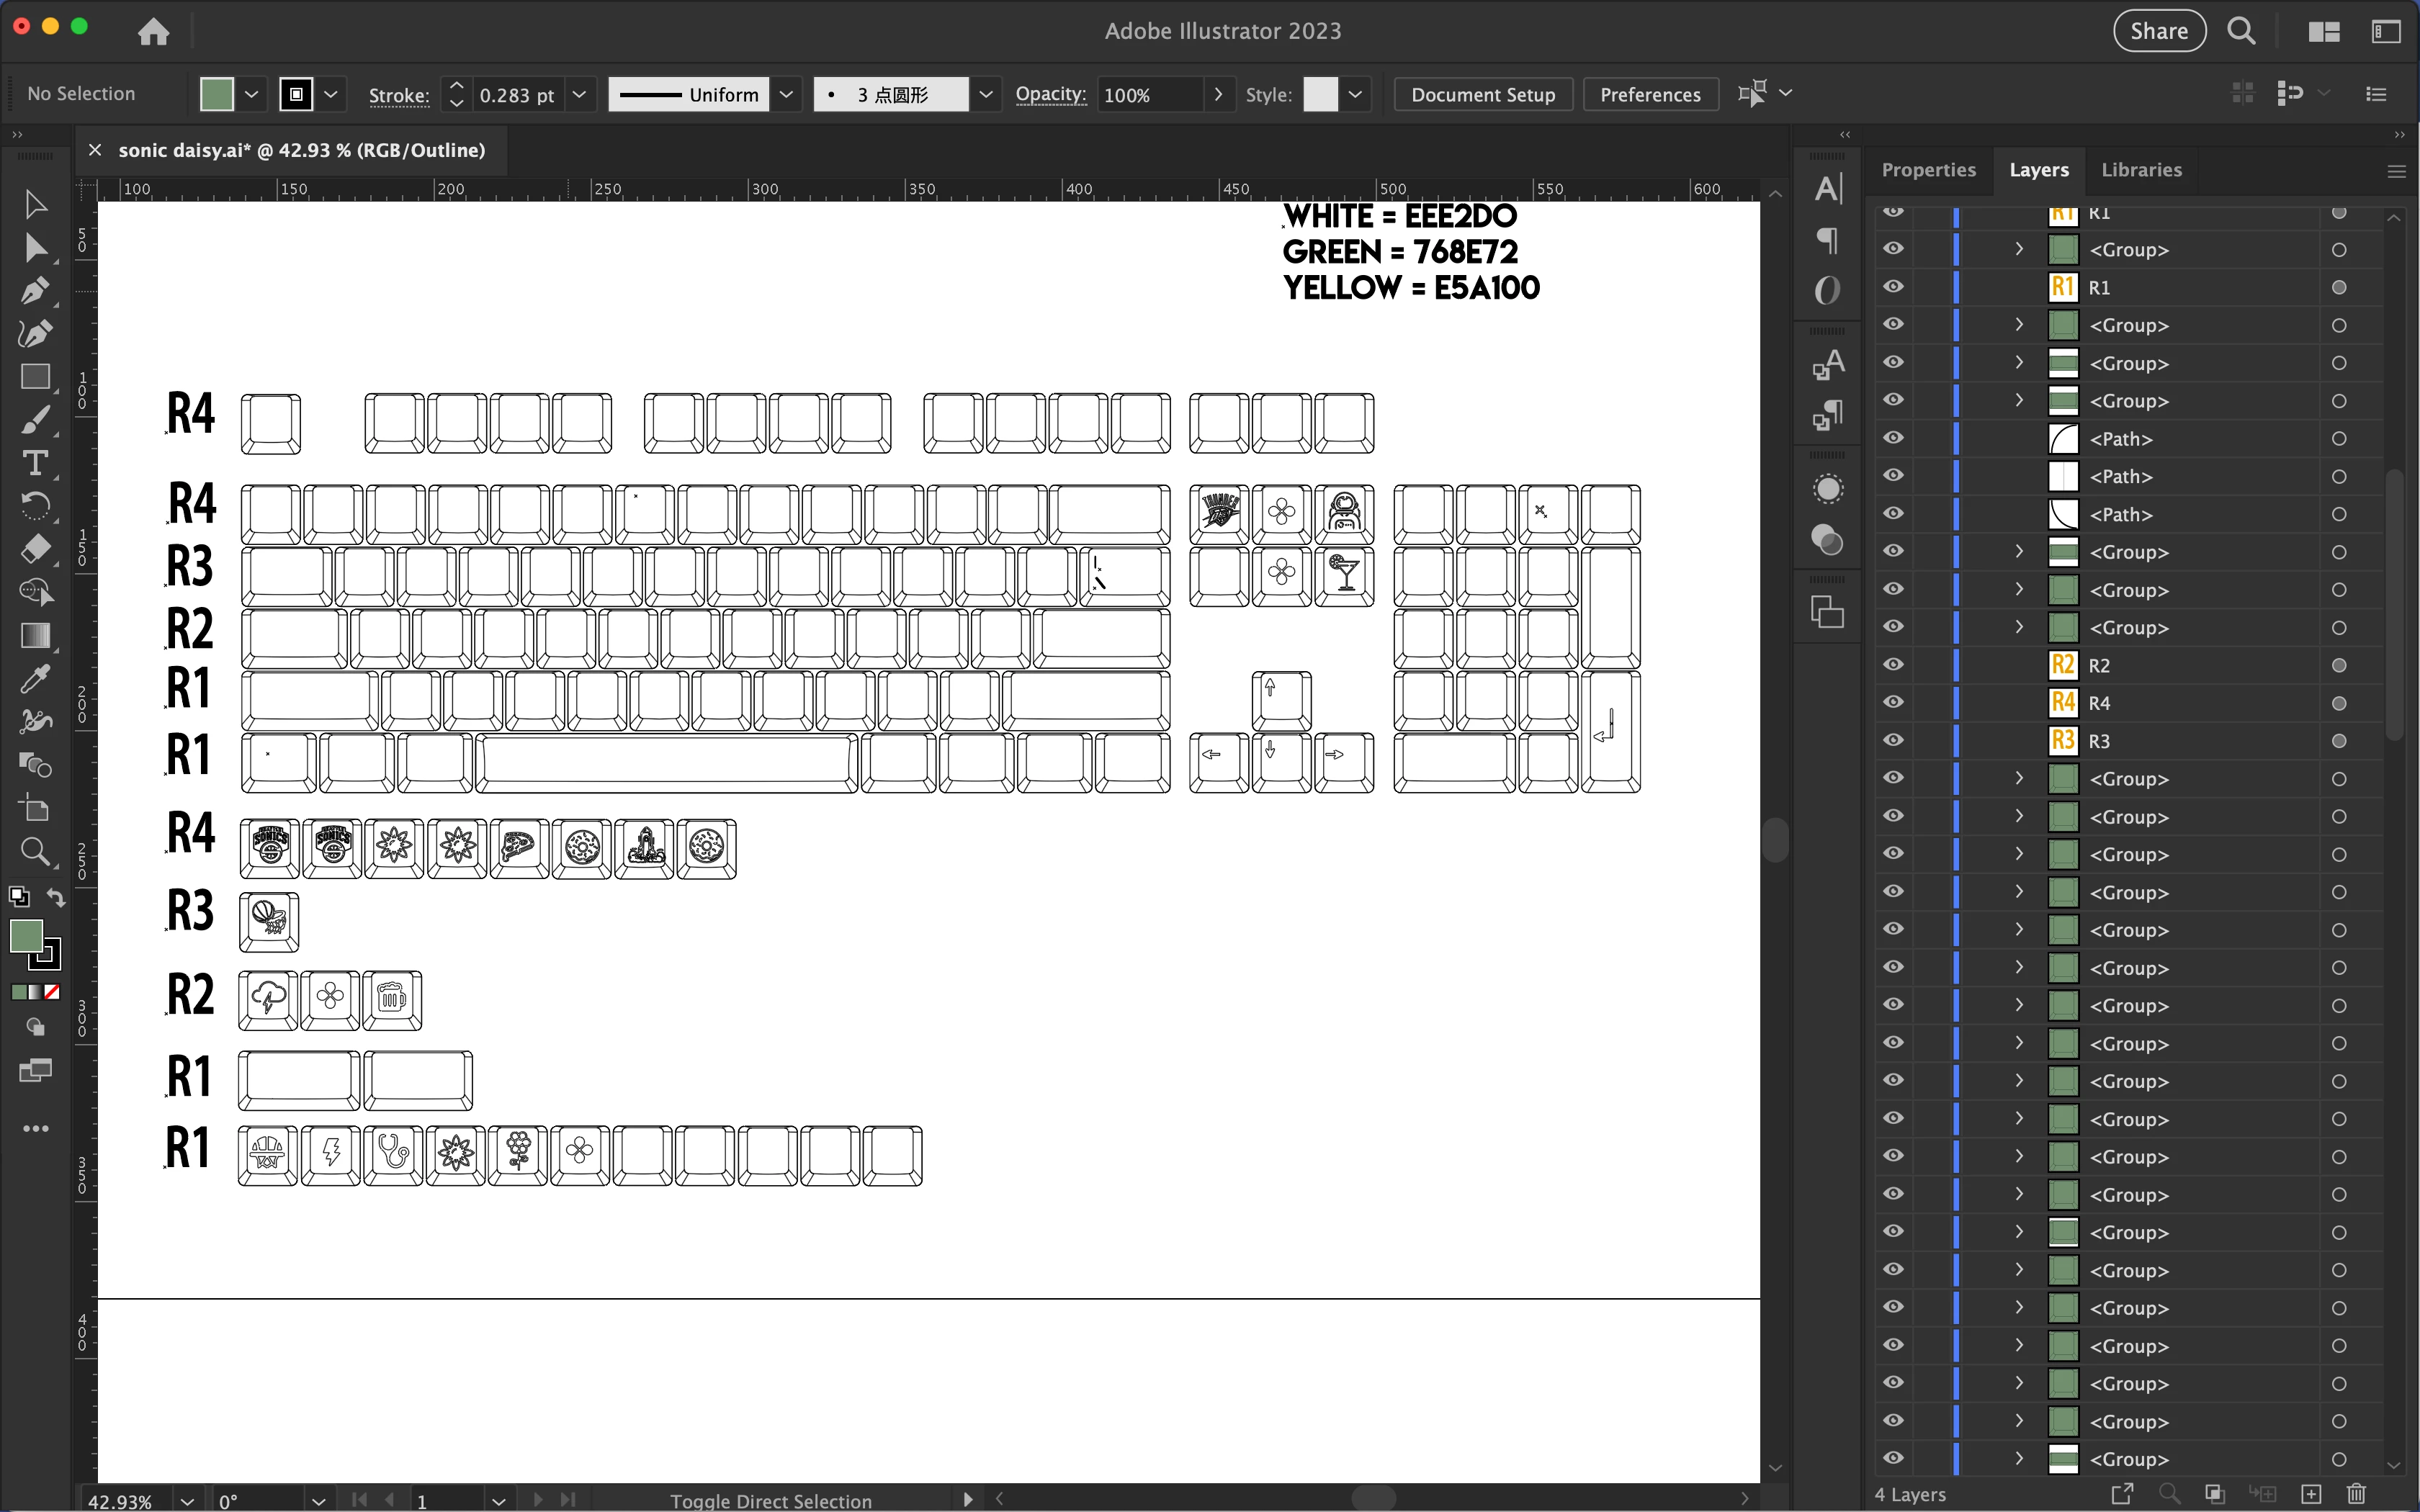The height and width of the screenshot is (1512, 2420).
Task: Toggle visibility of the R4 layer item
Action: point(1893,703)
